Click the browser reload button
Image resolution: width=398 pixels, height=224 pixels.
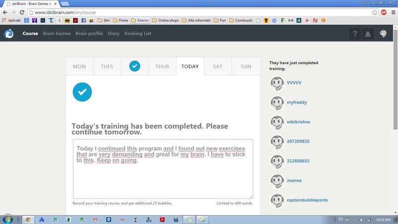coord(22,12)
